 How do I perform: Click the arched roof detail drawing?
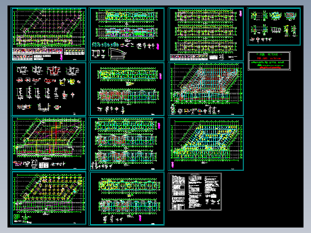point(117,54)
